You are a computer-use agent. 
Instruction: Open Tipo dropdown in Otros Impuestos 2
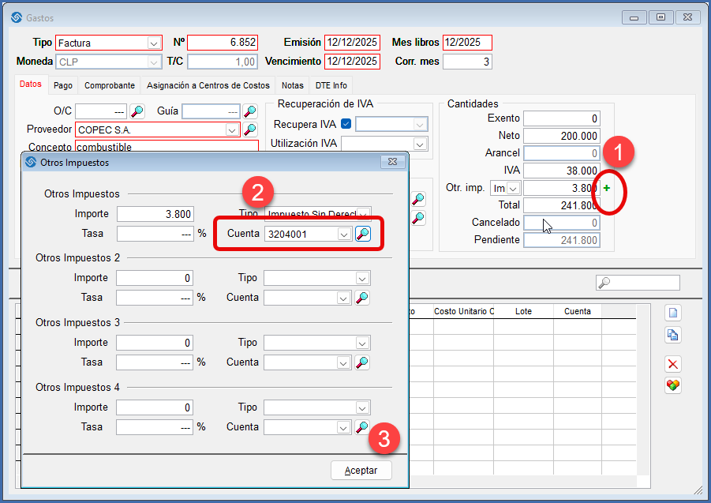click(362, 279)
